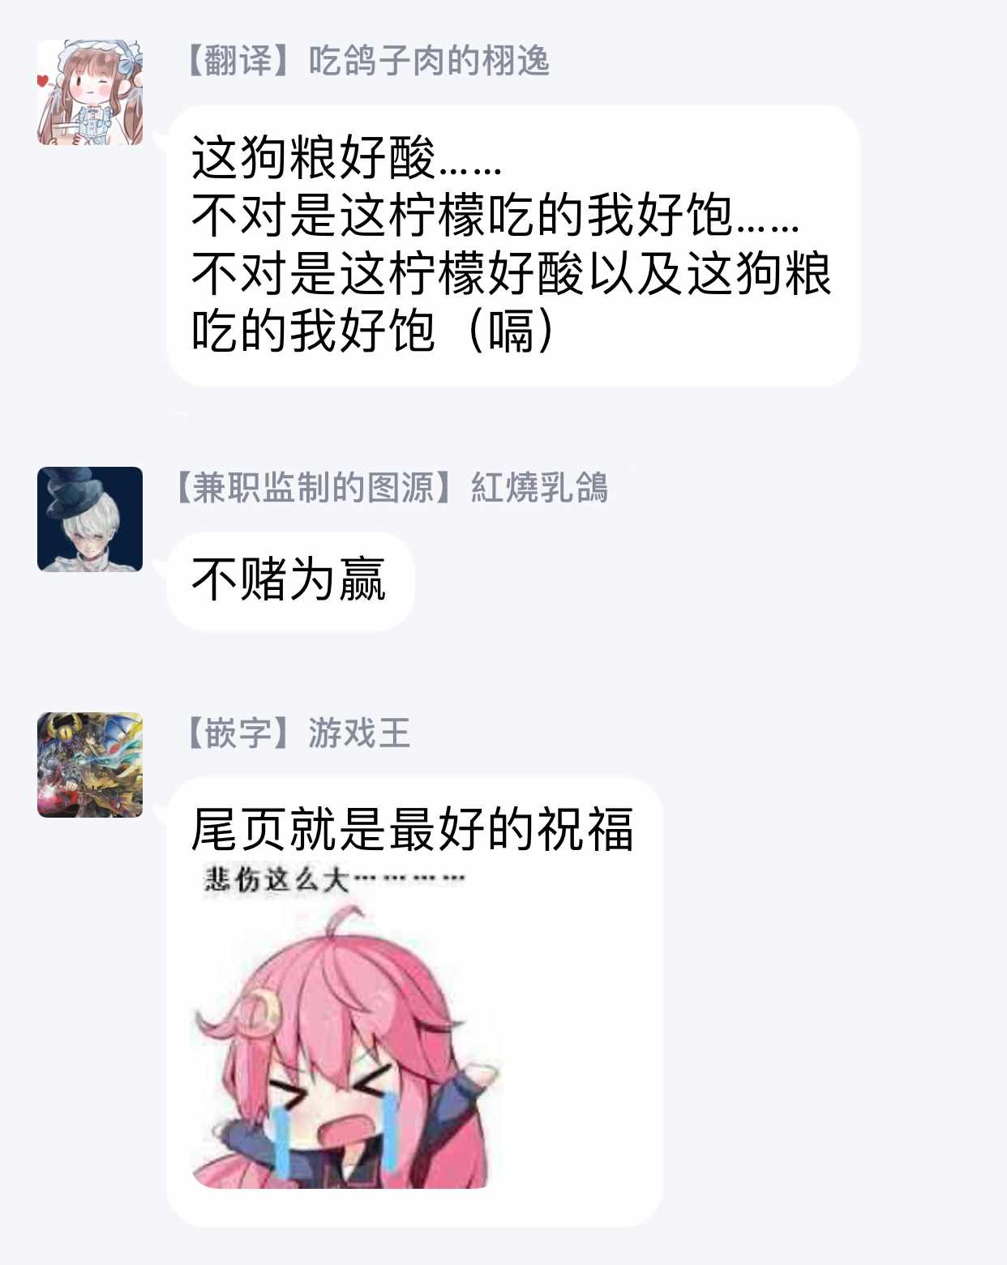Image resolution: width=1007 pixels, height=1265 pixels.
Task: Tap the sticker caption 悲伤这么大
Action: (276, 879)
